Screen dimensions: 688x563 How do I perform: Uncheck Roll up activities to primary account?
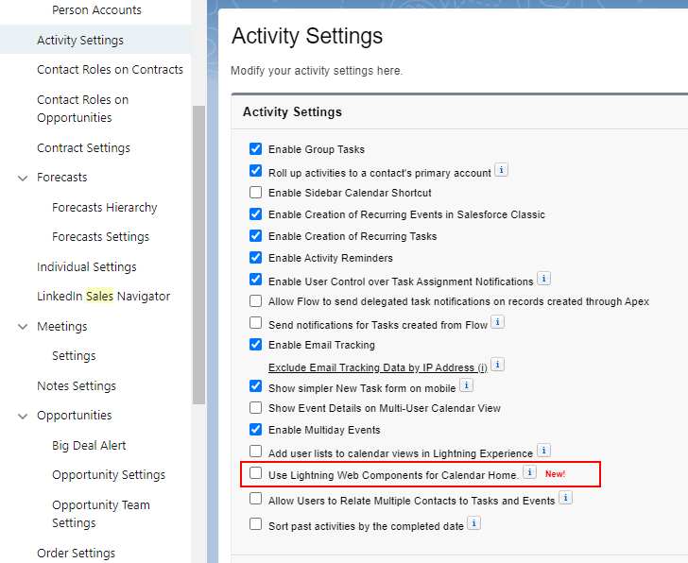pyautogui.click(x=255, y=171)
